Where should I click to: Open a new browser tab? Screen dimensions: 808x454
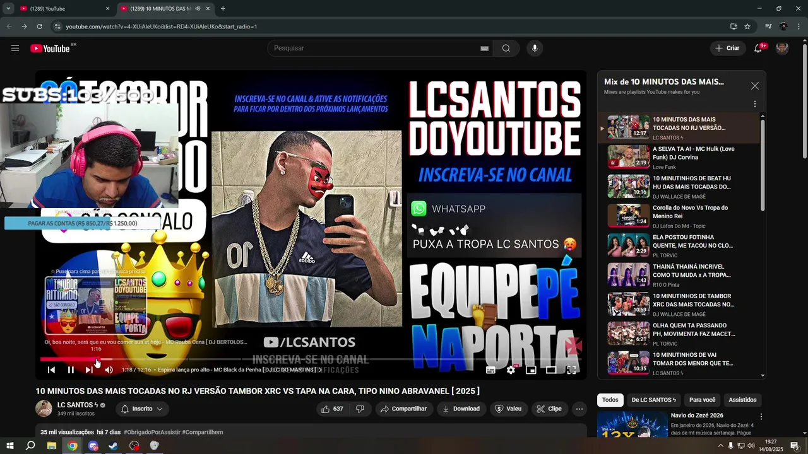click(223, 8)
